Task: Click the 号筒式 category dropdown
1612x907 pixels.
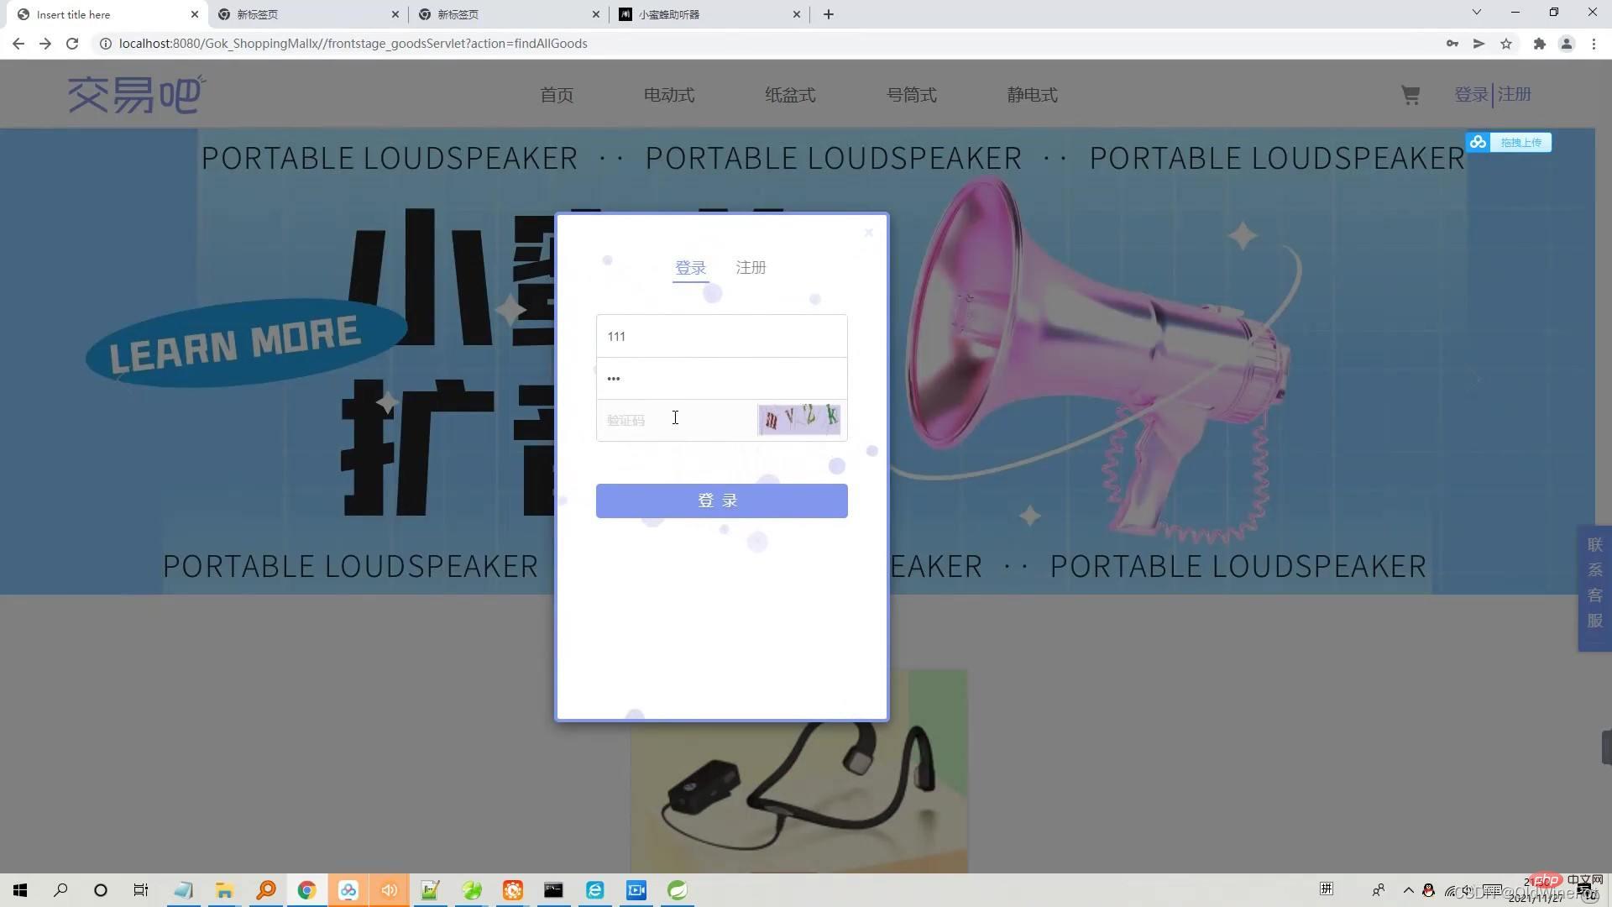Action: tap(910, 94)
